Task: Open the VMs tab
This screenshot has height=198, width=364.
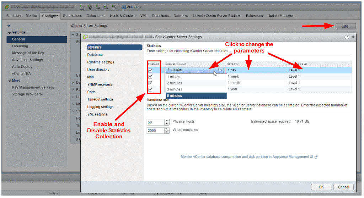Action: tap(144, 16)
